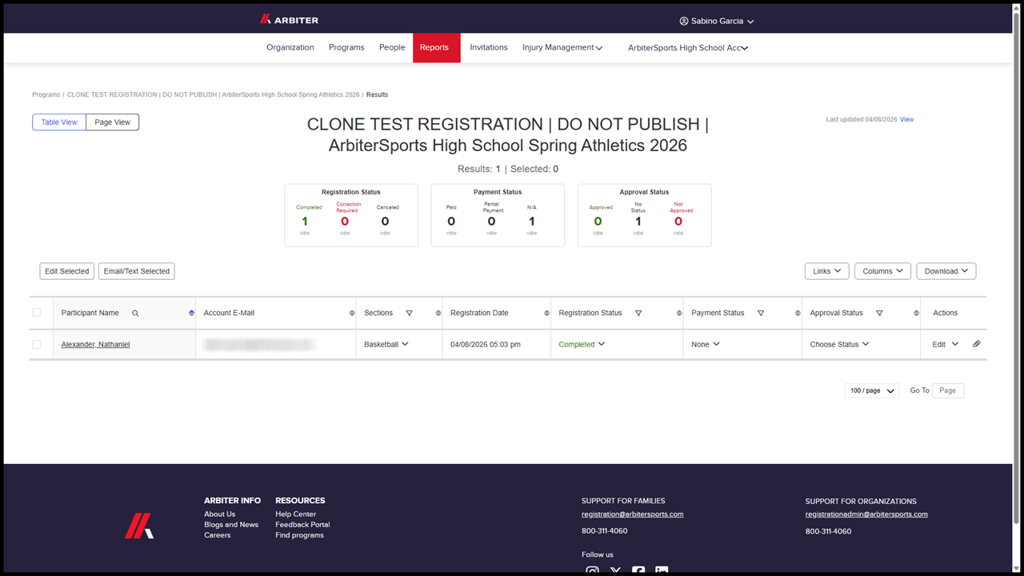This screenshot has height=576, width=1024.
Task: Click the Edit Selected button
Action: 67,271
